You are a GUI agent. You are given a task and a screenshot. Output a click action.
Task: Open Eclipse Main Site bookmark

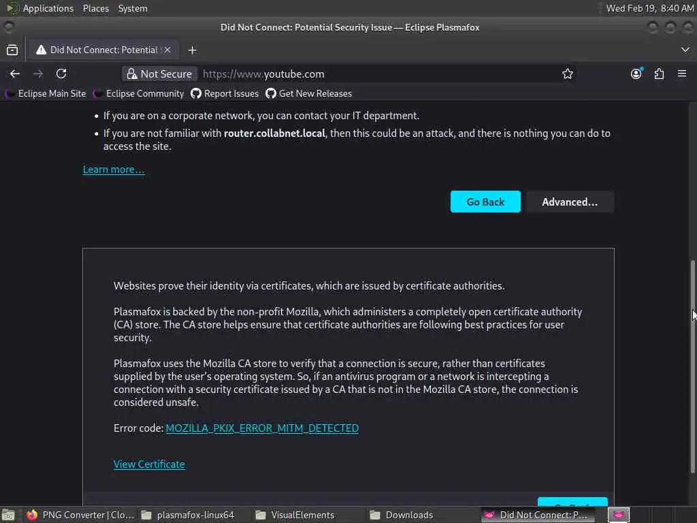coord(46,93)
